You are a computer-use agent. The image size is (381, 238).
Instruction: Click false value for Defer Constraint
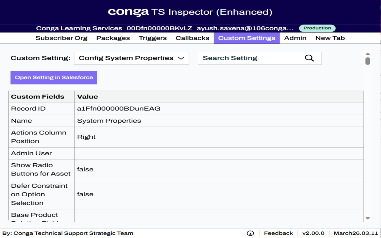tap(85, 194)
